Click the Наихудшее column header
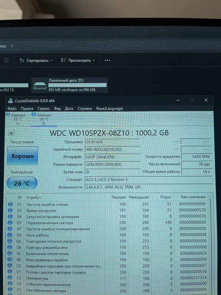Screen dimensions: 221x295 point(138,197)
